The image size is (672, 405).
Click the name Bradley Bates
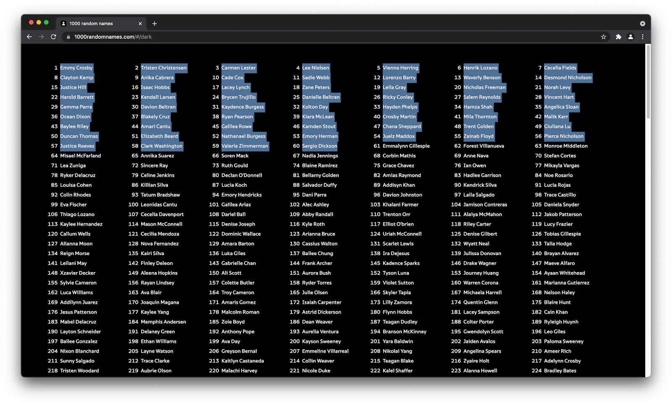(x=560, y=371)
